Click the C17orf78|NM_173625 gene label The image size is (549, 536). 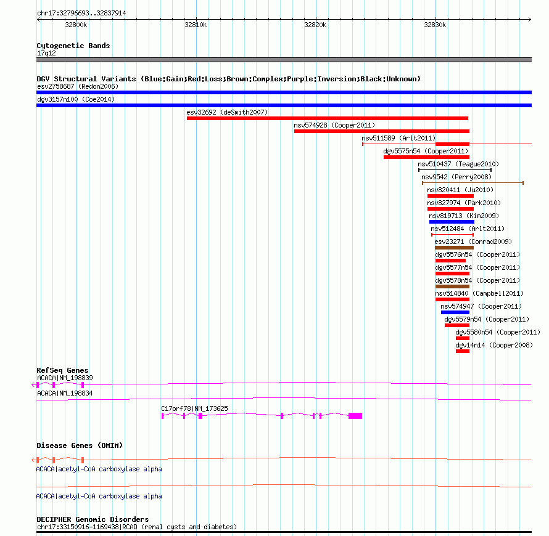195,408
